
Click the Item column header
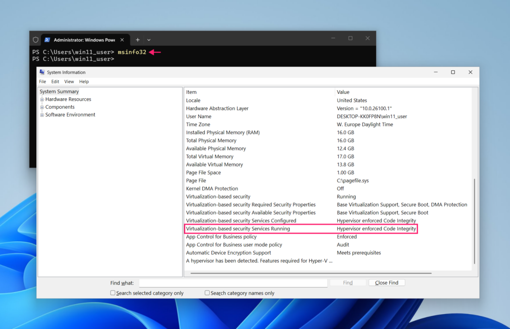(x=259, y=92)
